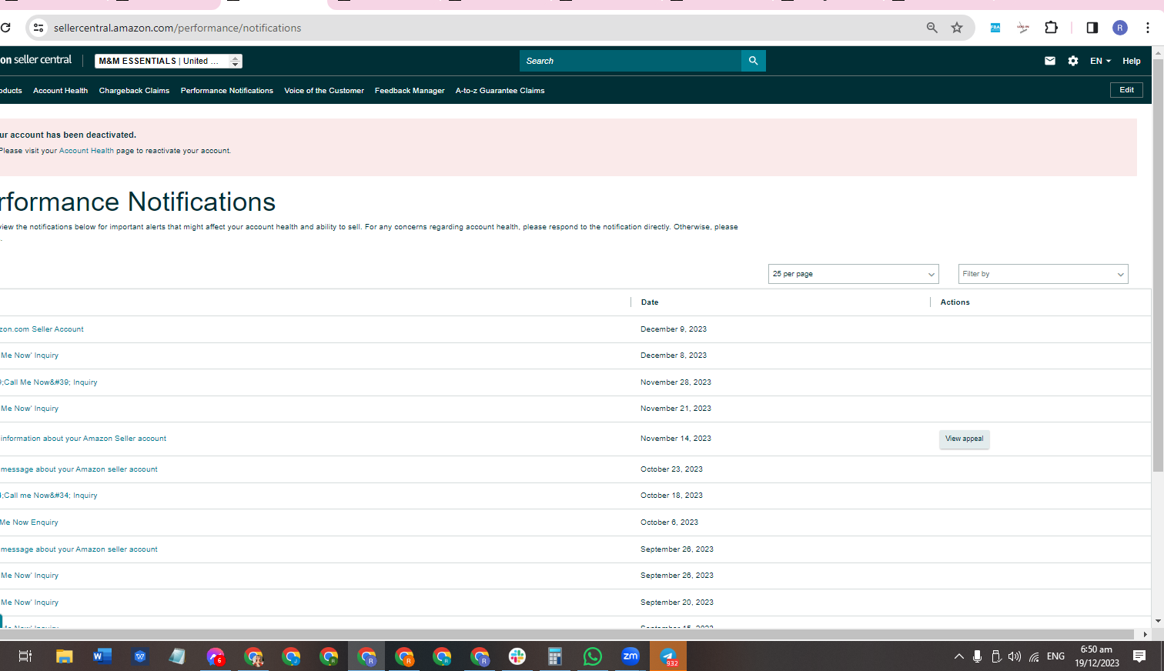Image resolution: width=1164 pixels, height=671 pixels.
Task: Click the Date column header
Action: pos(650,302)
